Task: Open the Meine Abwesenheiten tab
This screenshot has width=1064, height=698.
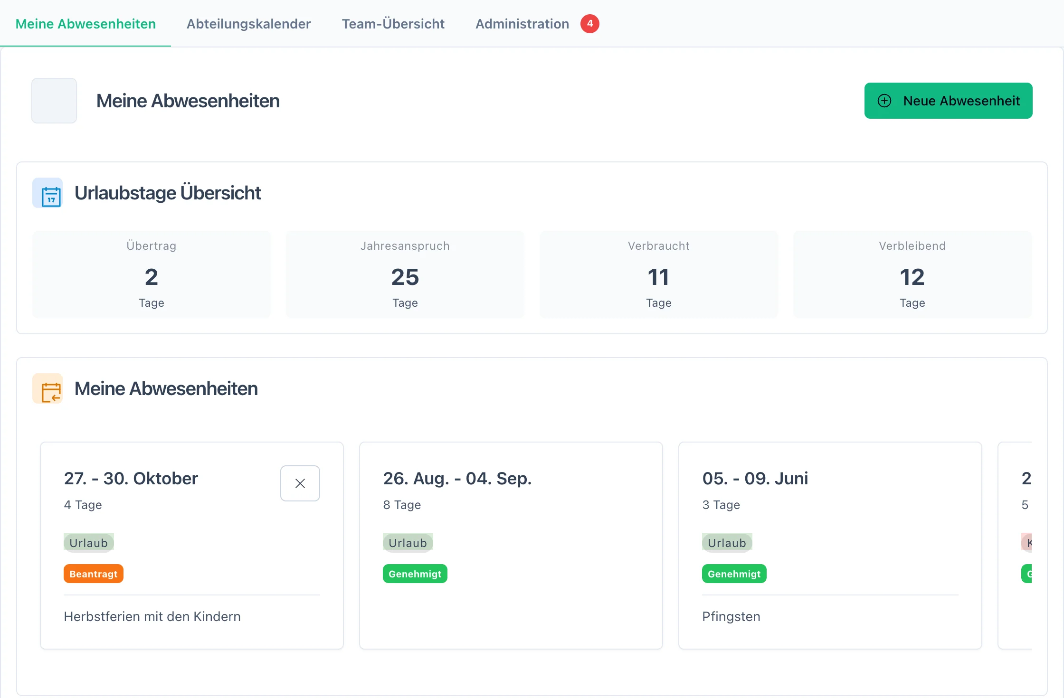Action: 85,24
